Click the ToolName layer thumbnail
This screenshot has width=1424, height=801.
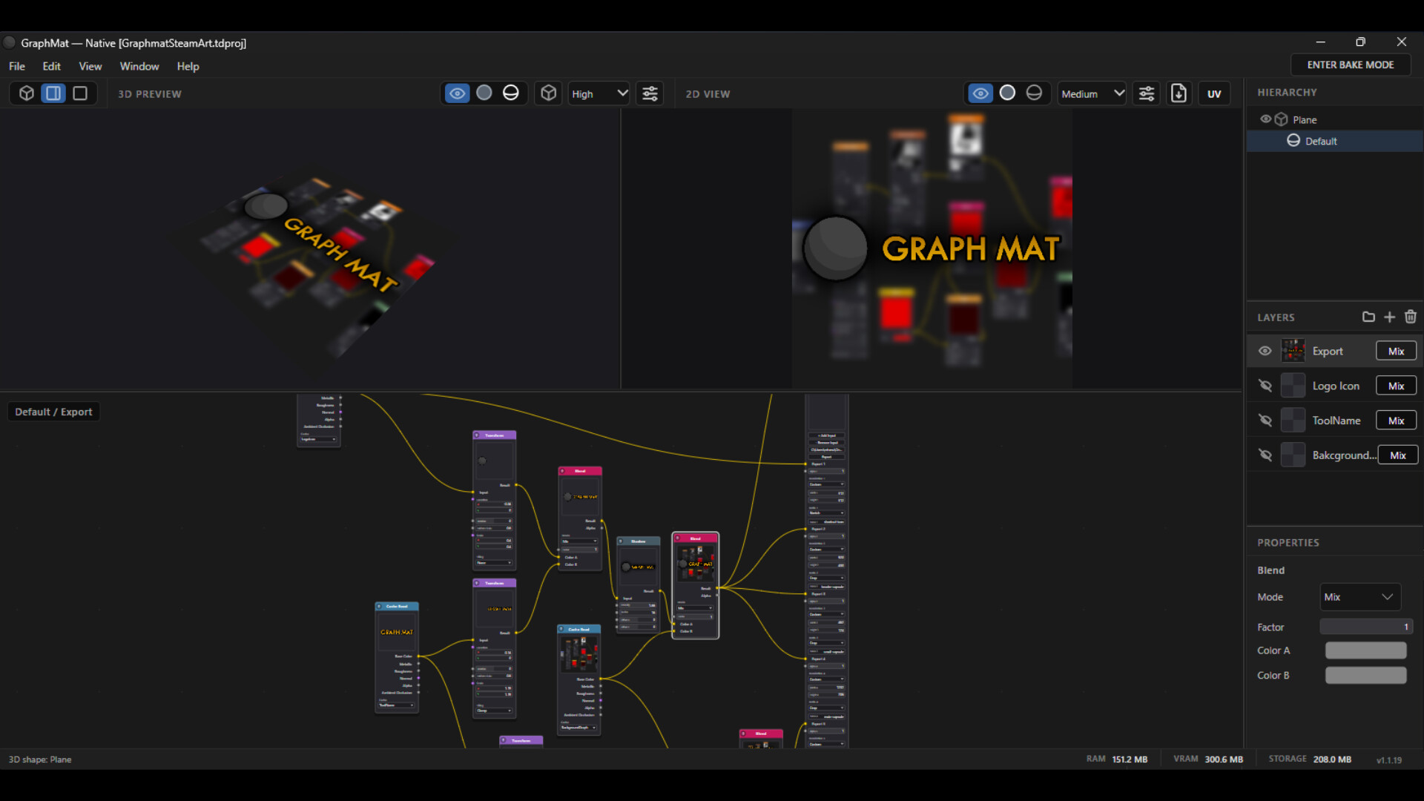pyautogui.click(x=1293, y=421)
